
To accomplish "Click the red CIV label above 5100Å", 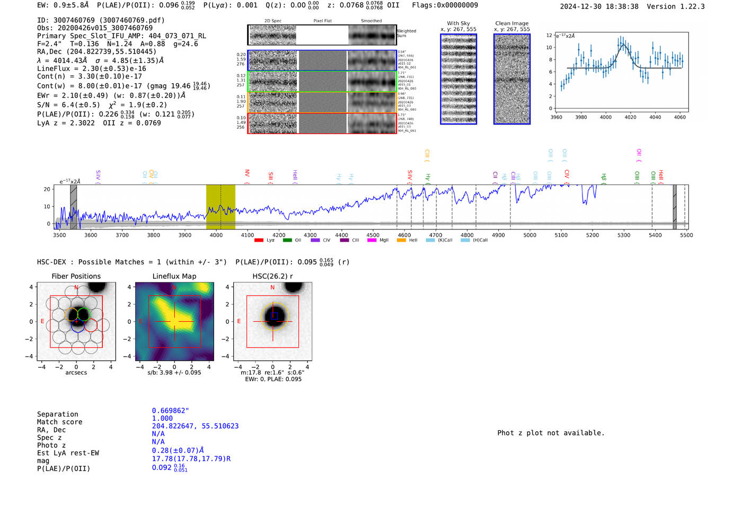I will [567, 177].
